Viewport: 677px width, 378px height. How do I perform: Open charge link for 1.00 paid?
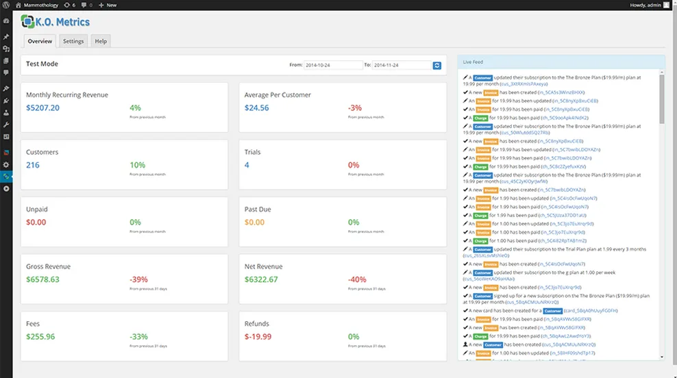(562, 241)
